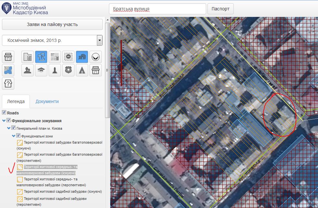Viewport: 318px width, 208px height.
Task: Toggle the blue puzzle-shaped zoning icon
Action: tap(41, 57)
